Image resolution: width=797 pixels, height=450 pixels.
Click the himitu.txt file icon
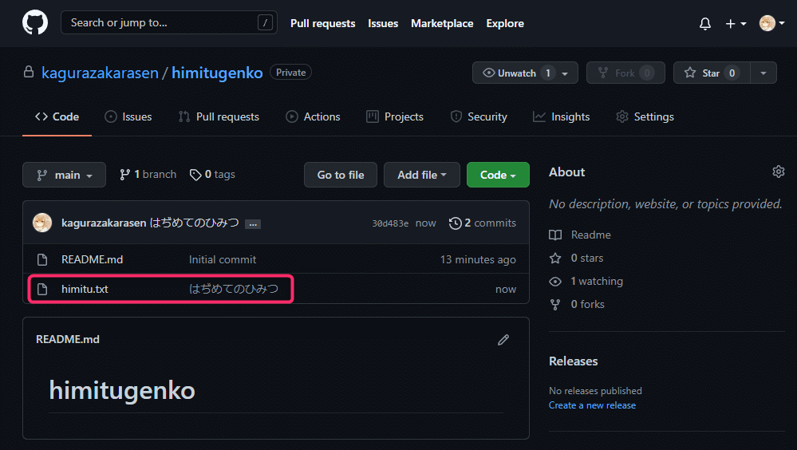tap(42, 289)
